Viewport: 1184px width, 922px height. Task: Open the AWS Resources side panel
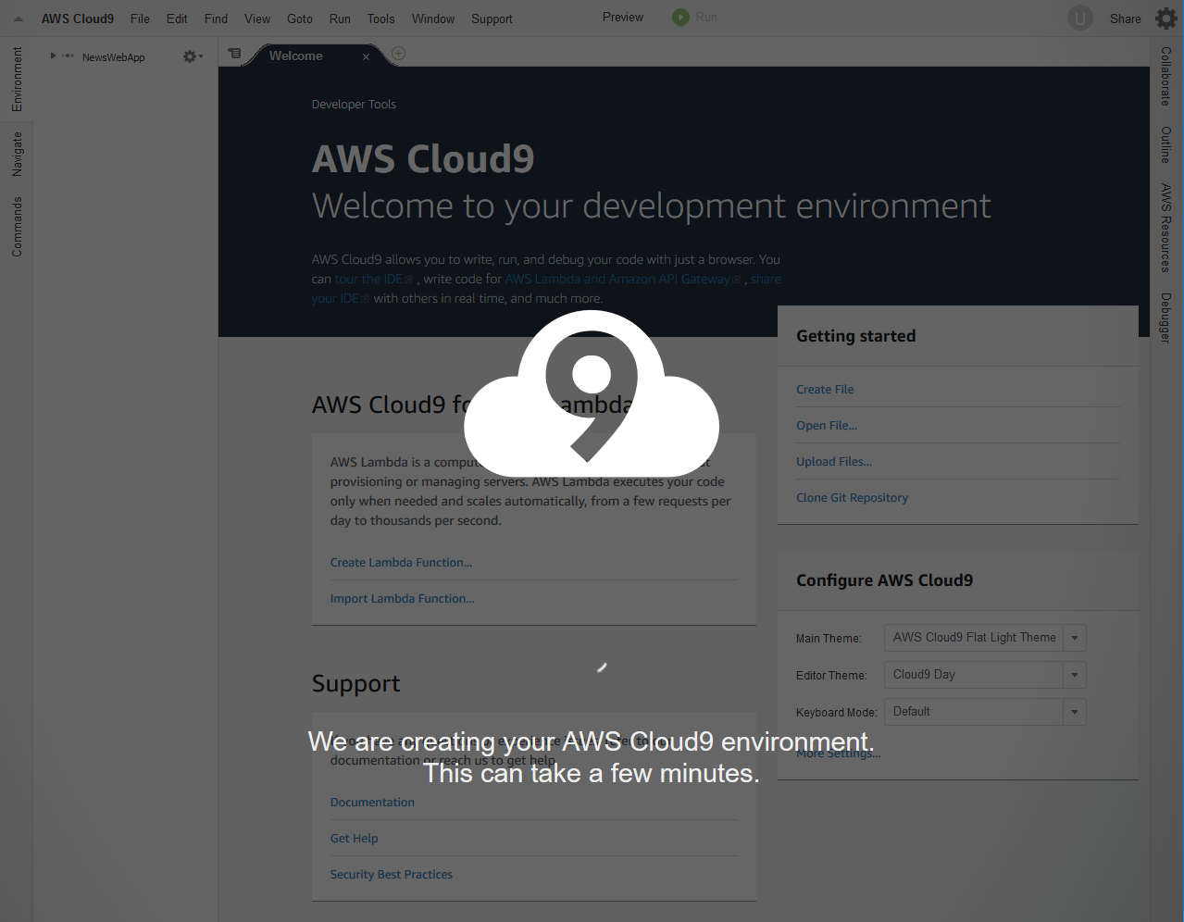coord(1166,228)
